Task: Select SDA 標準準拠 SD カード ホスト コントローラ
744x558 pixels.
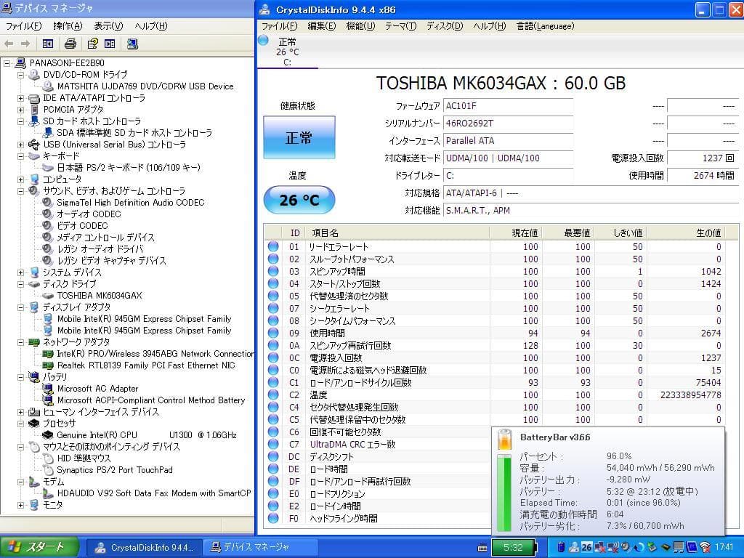Action: (134, 133)
